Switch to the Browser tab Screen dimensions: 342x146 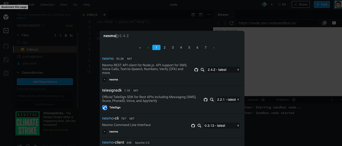pos(223,15)
